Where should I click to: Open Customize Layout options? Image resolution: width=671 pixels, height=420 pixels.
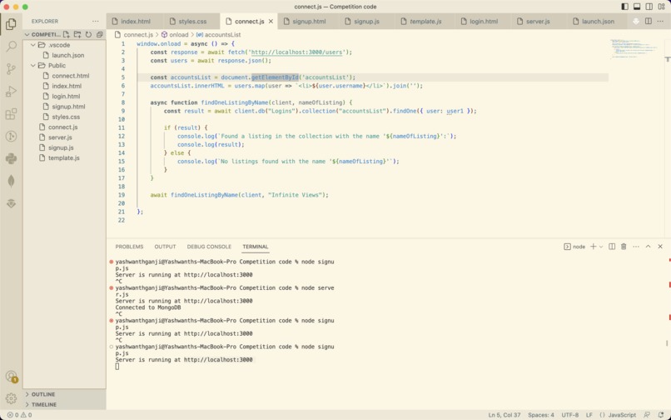click(662, 7)
